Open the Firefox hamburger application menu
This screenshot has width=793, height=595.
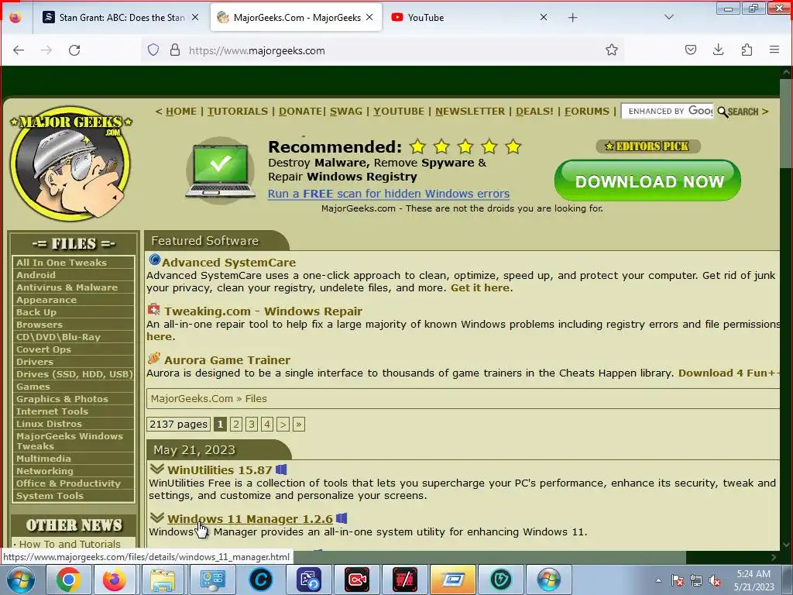pos(774,50)
